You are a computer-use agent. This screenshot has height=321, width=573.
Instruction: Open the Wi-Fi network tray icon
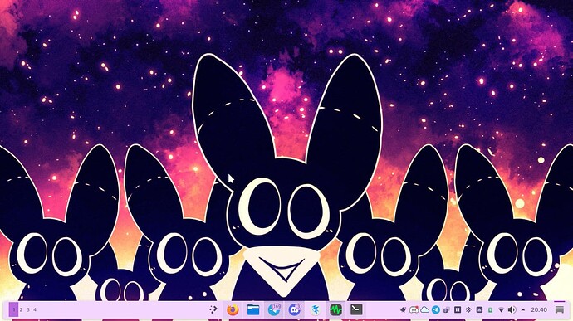[502, 309]
